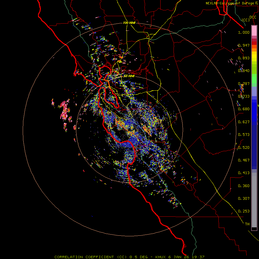
Task: Click the 0.733 scale label
Action: point(244,96)
